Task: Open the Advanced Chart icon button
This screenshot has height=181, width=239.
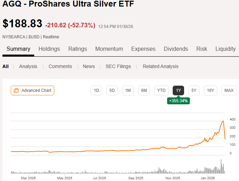Action: [32, 90]
